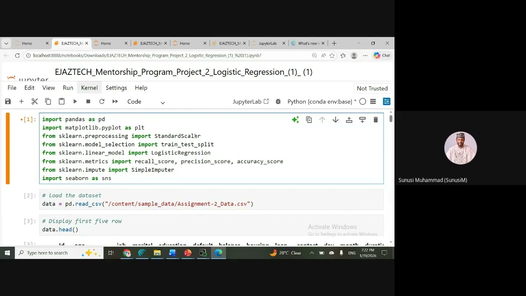Open a new browser tab
The width and height of the screenshot is (526, 296).
pyautogui.click(x=334, y=43)
